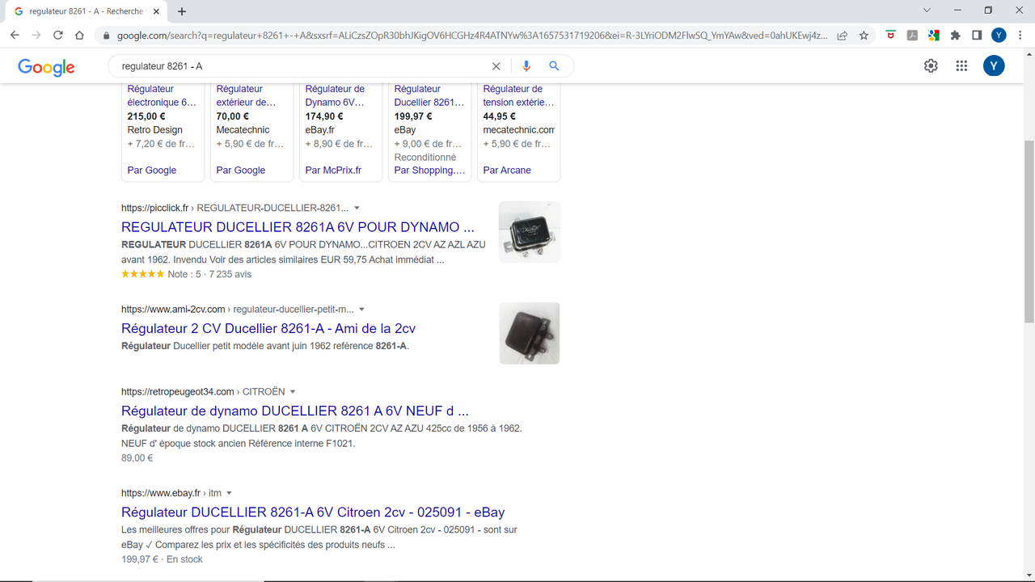
Task: Open the picclick.fr regulator thumbnail image
Action: [530, 232]
